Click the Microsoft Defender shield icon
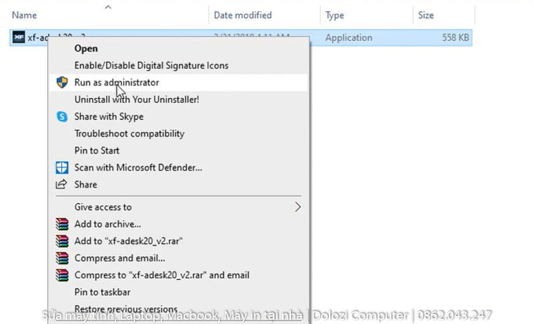Image resolution: width=534 pixels, height=324 pixels. click(62, 167)
